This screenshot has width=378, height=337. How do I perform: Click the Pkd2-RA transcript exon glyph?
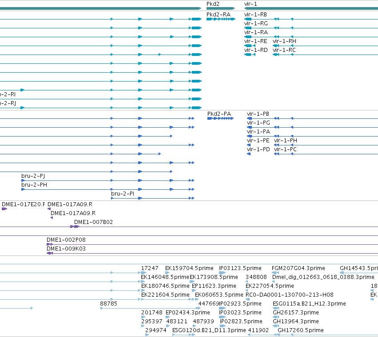click(x=221, y=19)
